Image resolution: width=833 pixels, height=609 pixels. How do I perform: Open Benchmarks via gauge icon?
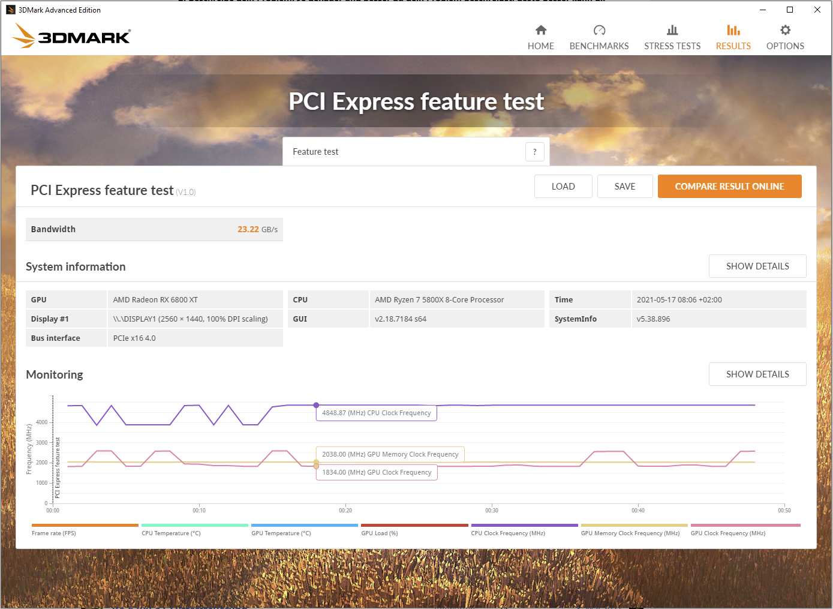click(599, 30)
